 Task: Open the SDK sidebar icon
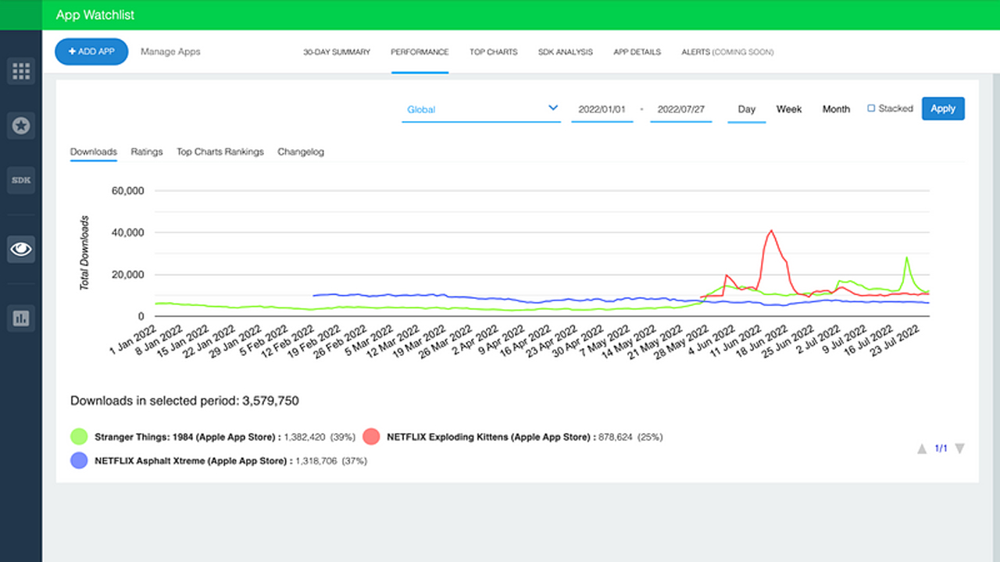point(21,180)
